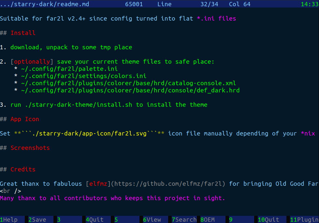Click the 14:33 clock in status bar
The image size is (319, 223).
point(310,4)
